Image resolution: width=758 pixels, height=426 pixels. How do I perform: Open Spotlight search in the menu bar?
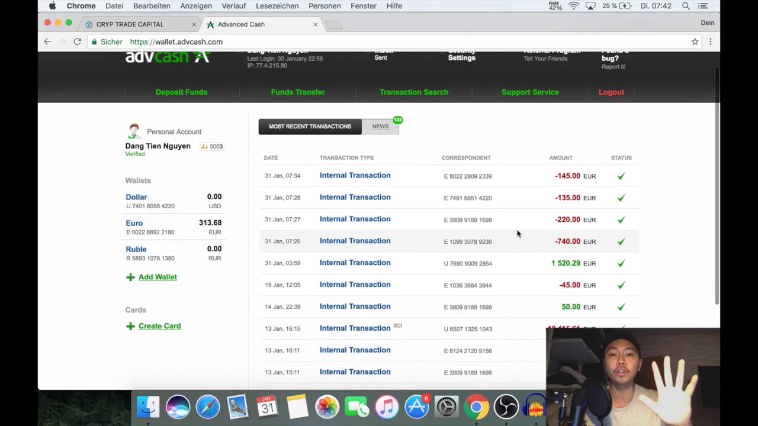686,6
